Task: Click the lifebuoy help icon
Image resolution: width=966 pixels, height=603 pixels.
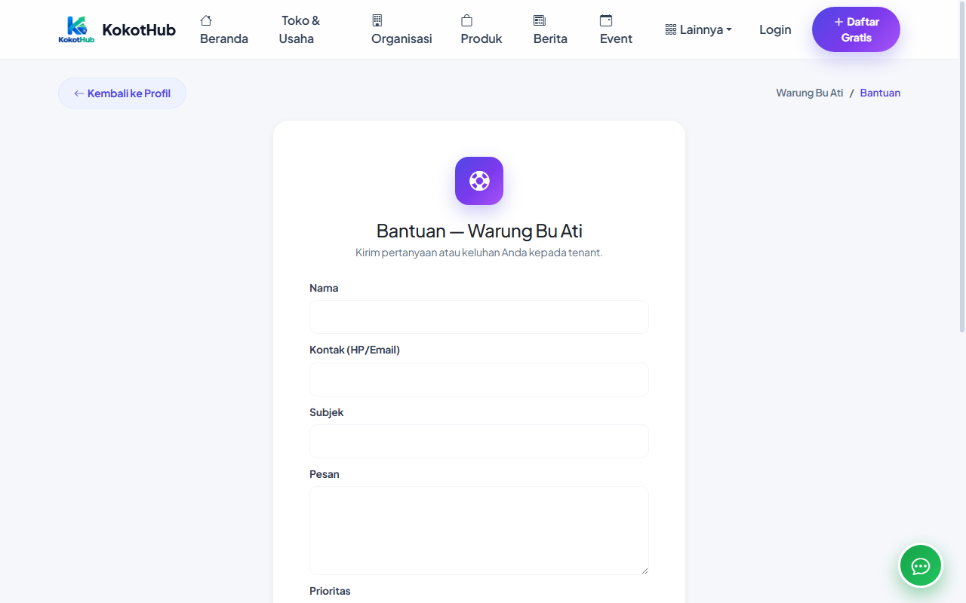Action: pos(479,181)
